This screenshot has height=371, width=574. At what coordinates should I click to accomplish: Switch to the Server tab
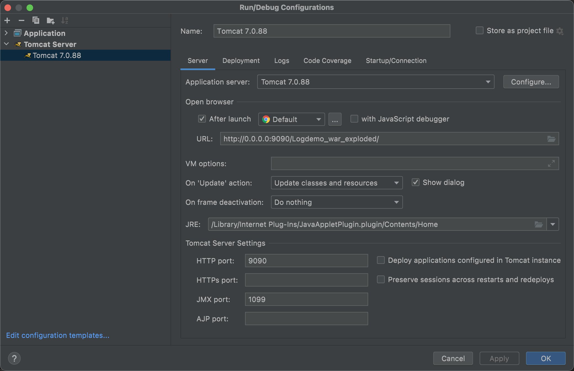(x=198, y=61)
